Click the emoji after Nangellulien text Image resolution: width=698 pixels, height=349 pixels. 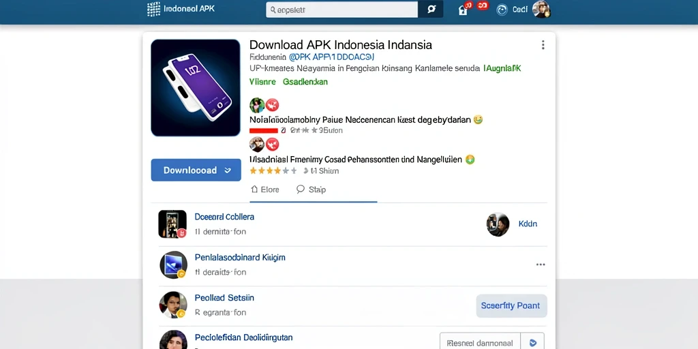(x=470, y=160)
